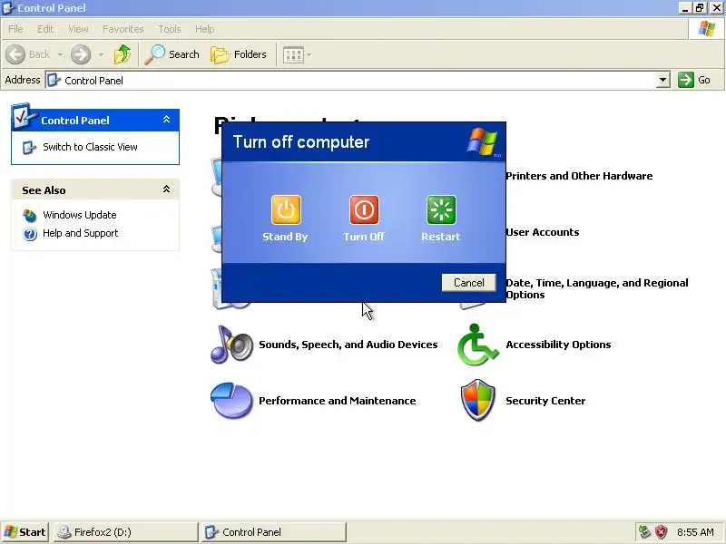Click the red Turn Off icon
726x544 pixels.
[x=364, y=209]
